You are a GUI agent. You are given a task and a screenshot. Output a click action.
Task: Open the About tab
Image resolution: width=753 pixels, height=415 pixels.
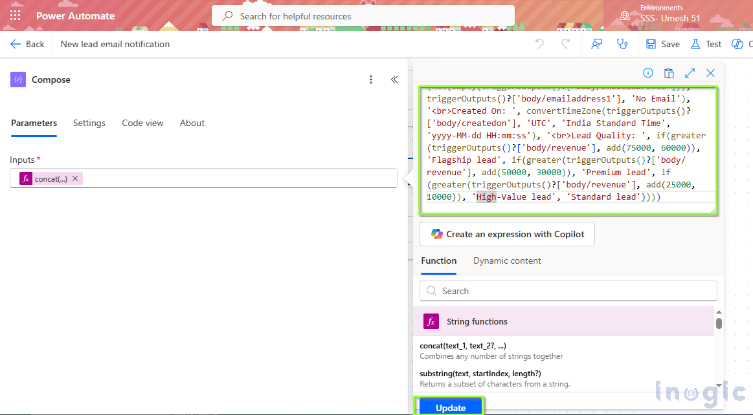coord(192,123)
